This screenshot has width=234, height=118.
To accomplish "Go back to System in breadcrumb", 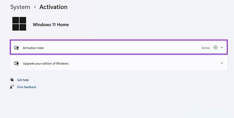I will [x=20, y=7].
